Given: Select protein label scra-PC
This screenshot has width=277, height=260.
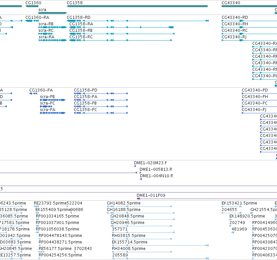Looking at the screenshot, I should tap(48, 103).
